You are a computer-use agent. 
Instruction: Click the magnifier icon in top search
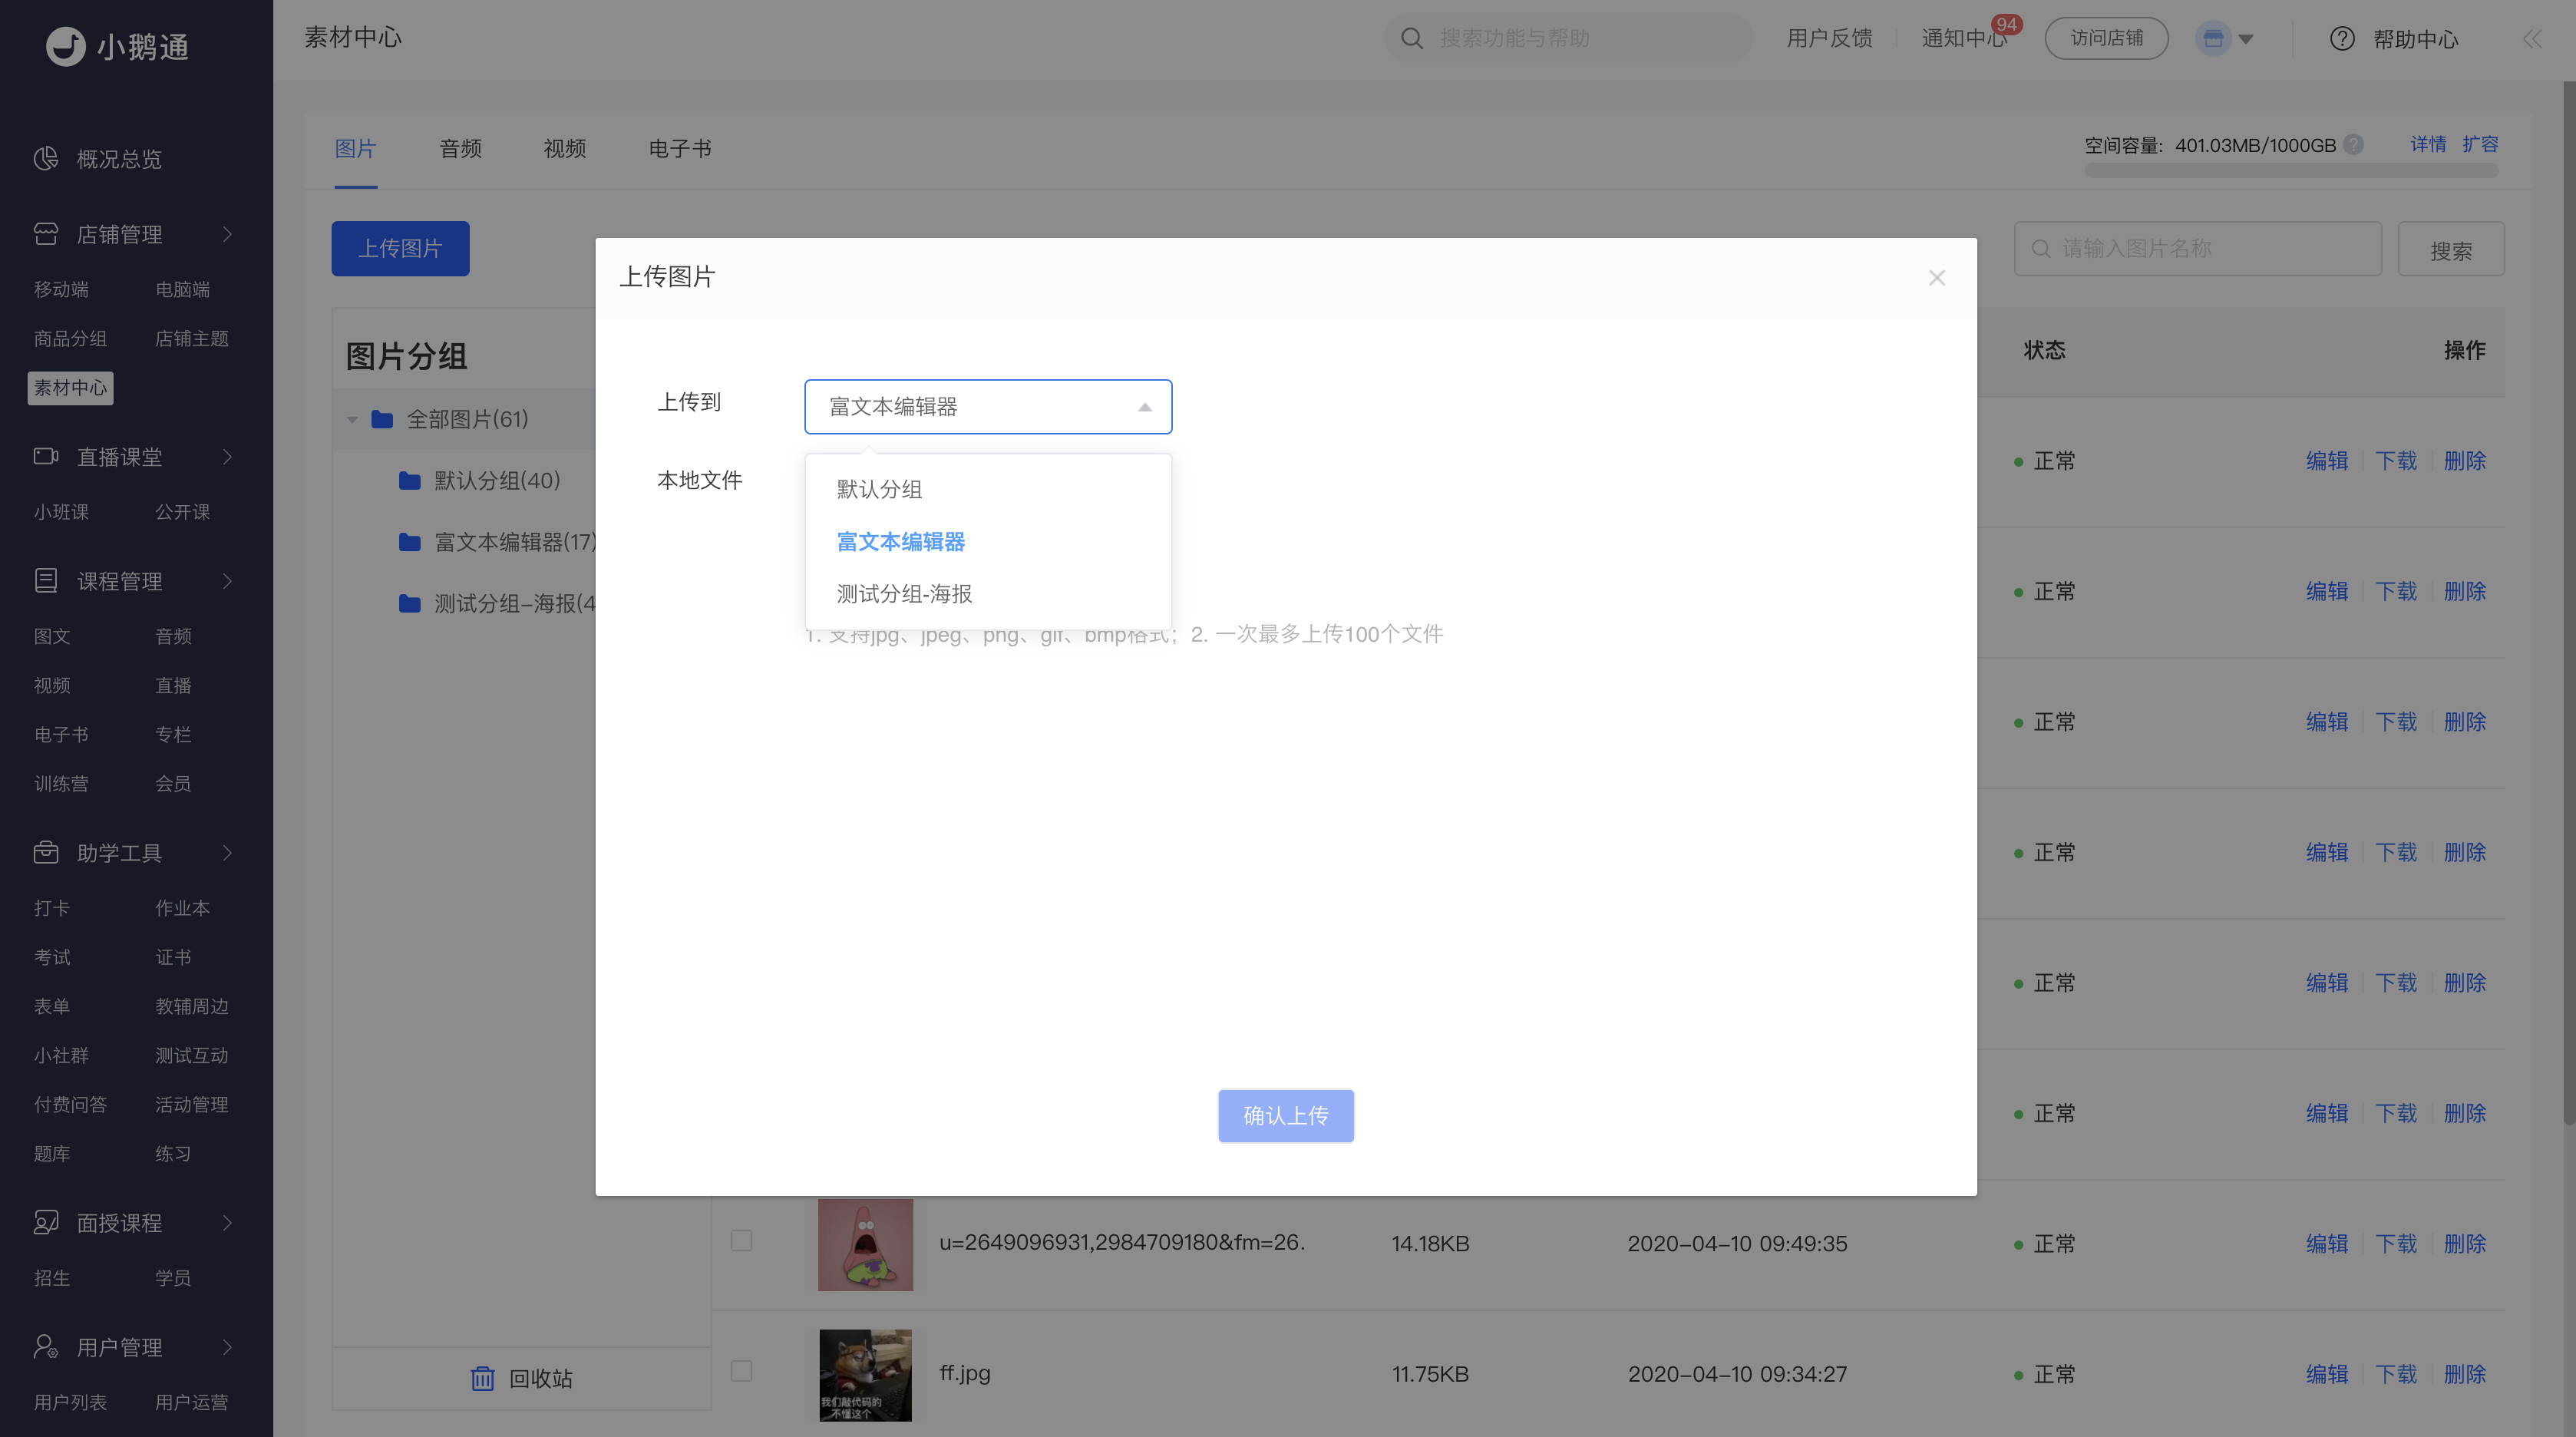coord(1412,38)
